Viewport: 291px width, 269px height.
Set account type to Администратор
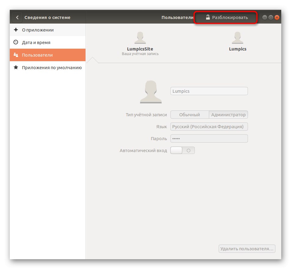coord(228,115)
